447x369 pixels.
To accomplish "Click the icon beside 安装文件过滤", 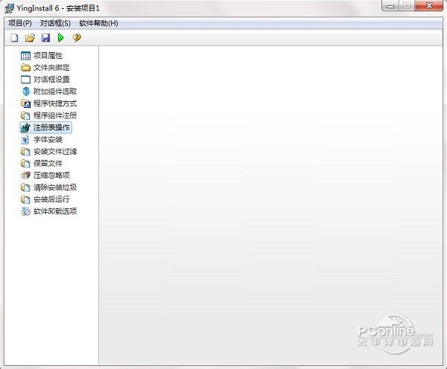I will tap(25, 152).
